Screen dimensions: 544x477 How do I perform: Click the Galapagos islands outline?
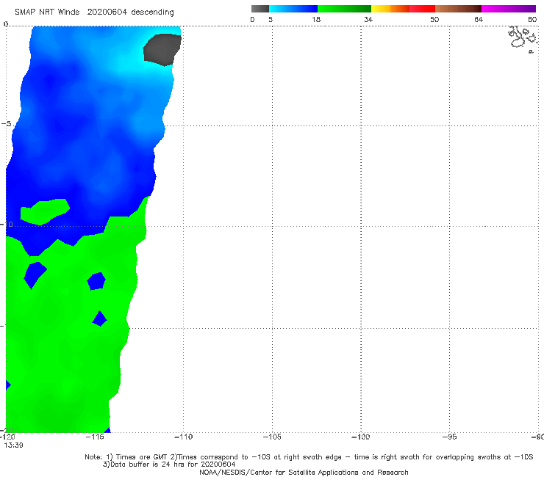point(523,38)
